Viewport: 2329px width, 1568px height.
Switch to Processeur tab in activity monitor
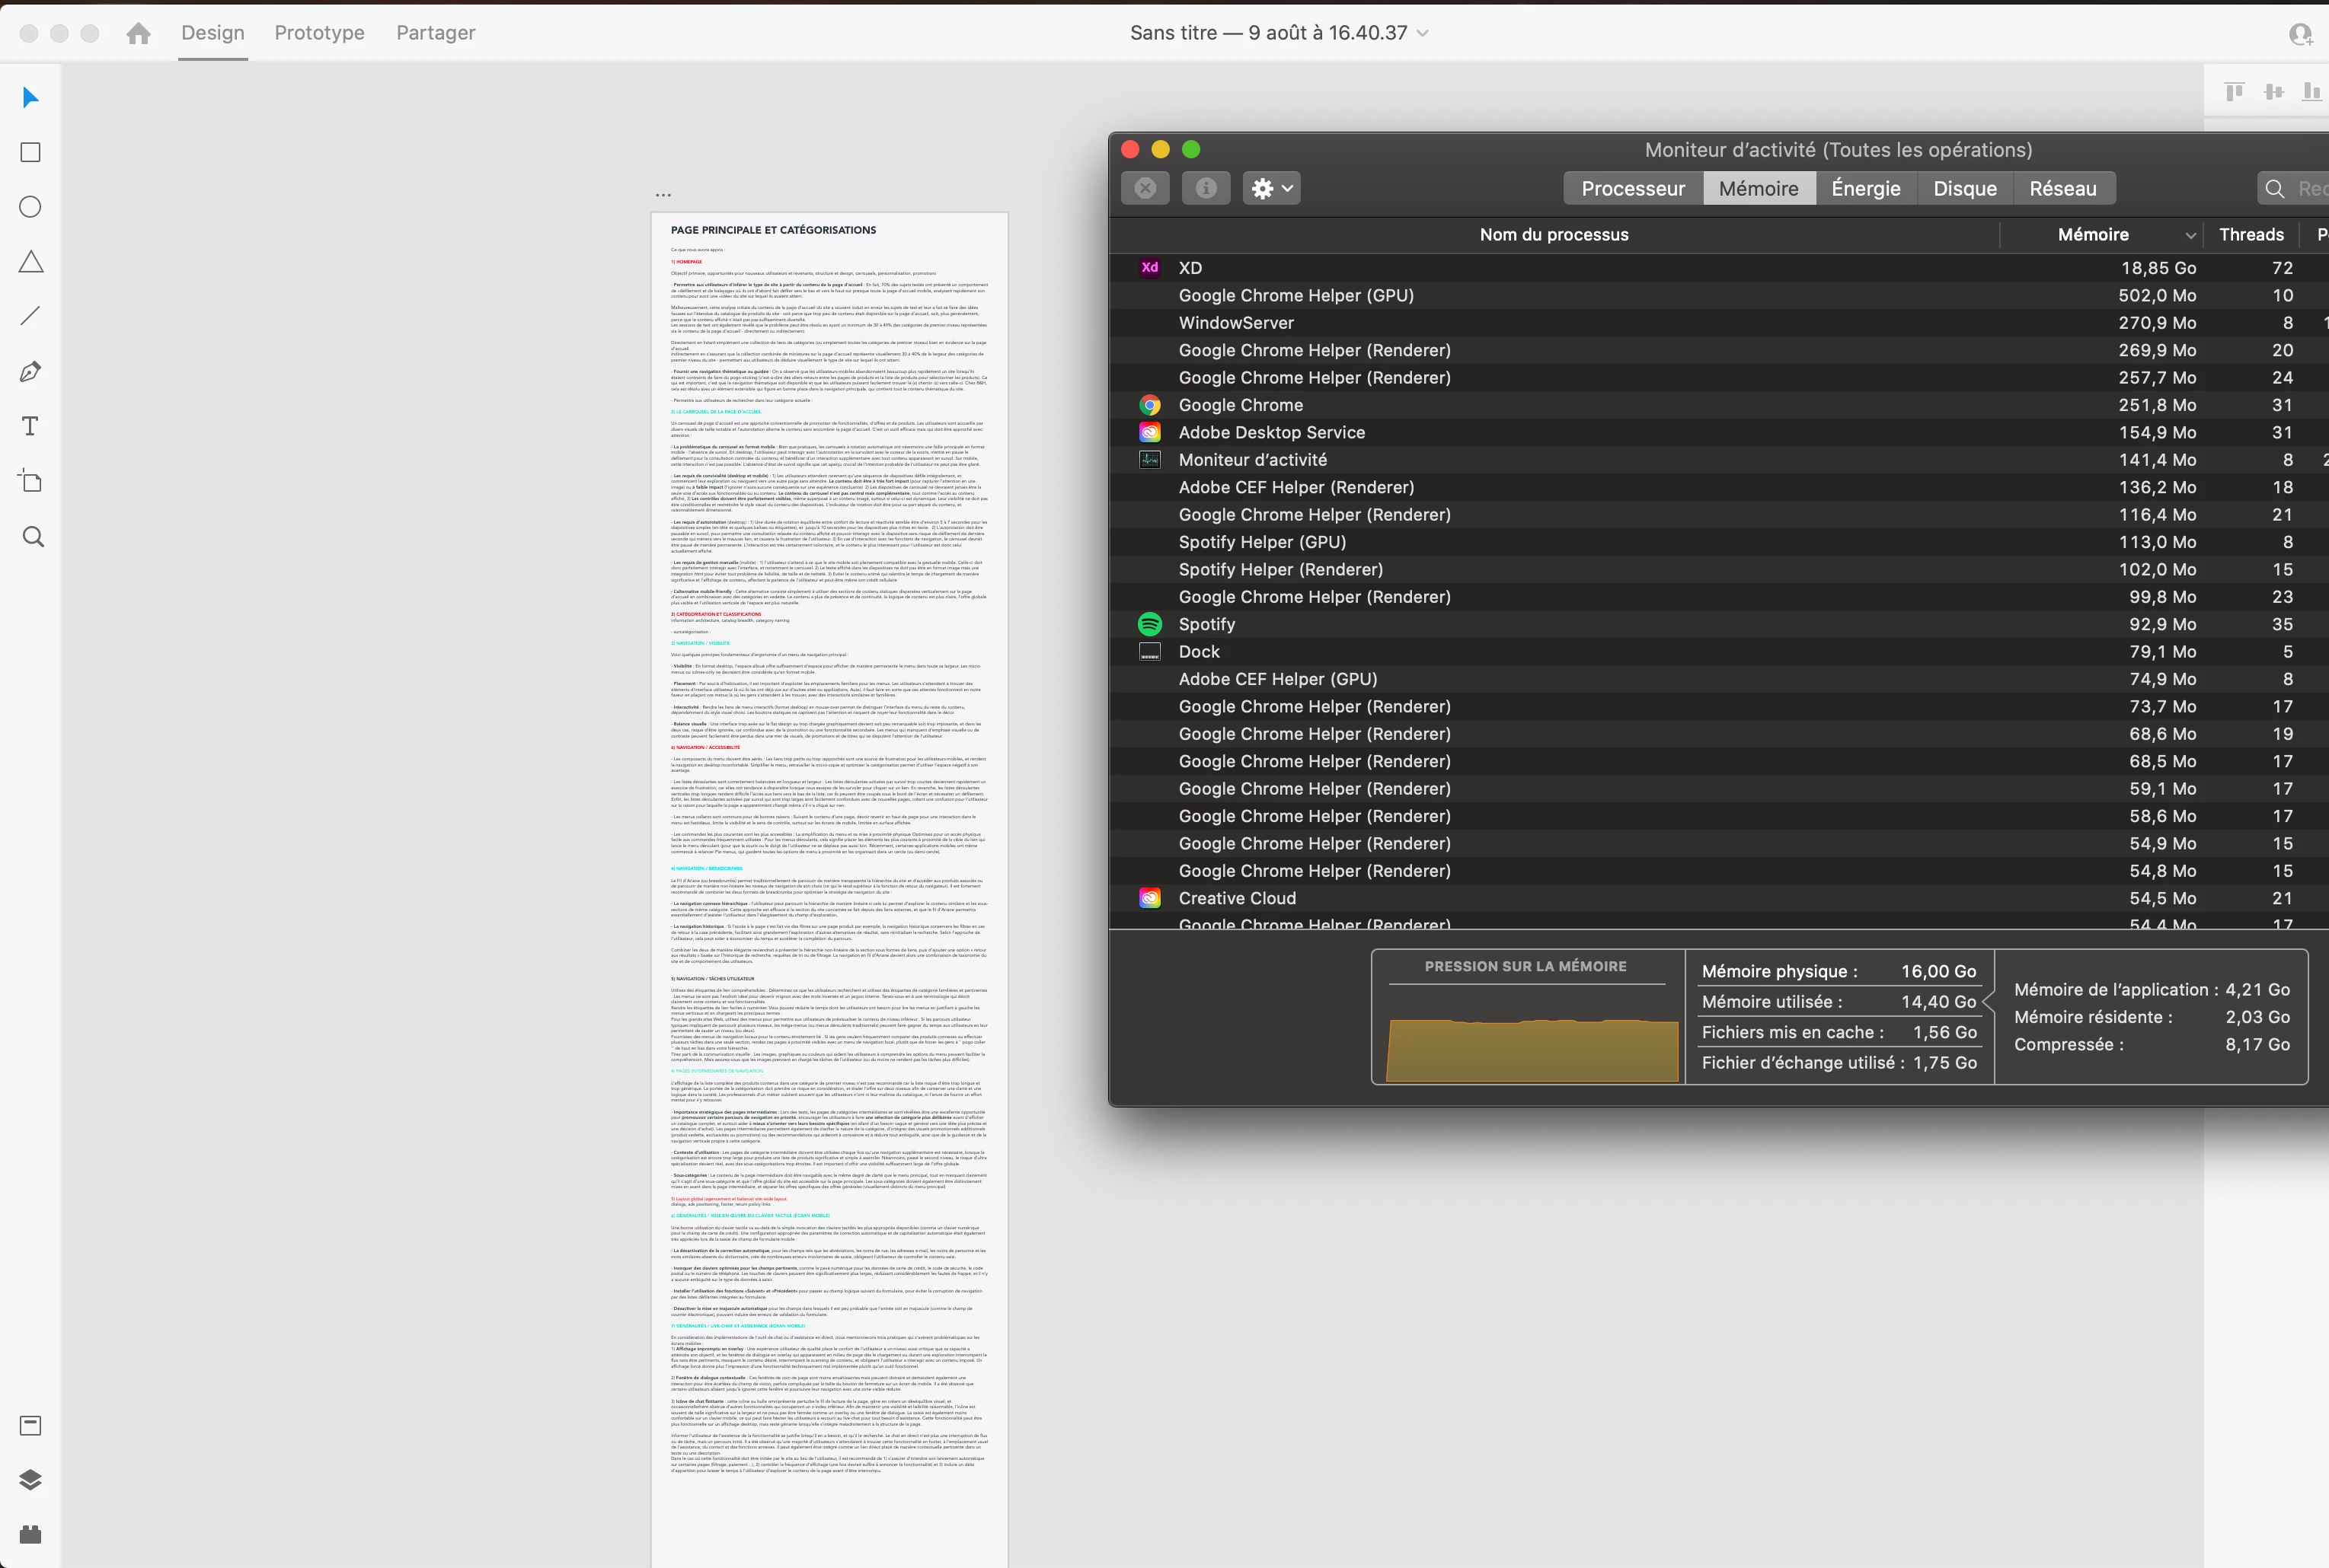click(1633, 189)
